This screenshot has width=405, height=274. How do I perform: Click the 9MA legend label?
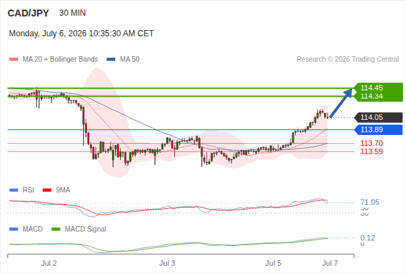(63, 190)
